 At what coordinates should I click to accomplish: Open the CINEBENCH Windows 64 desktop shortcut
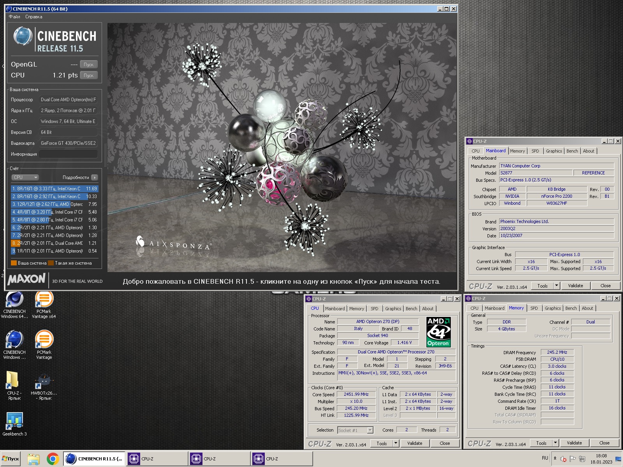(14, 305)
